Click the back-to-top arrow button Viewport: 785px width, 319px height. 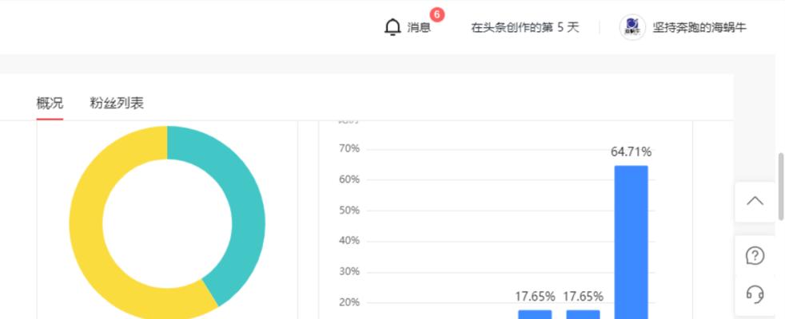pyautogui.click(x=755, y=201)
